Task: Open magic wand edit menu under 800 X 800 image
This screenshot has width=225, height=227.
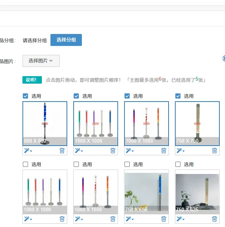Action: [28, 150]
